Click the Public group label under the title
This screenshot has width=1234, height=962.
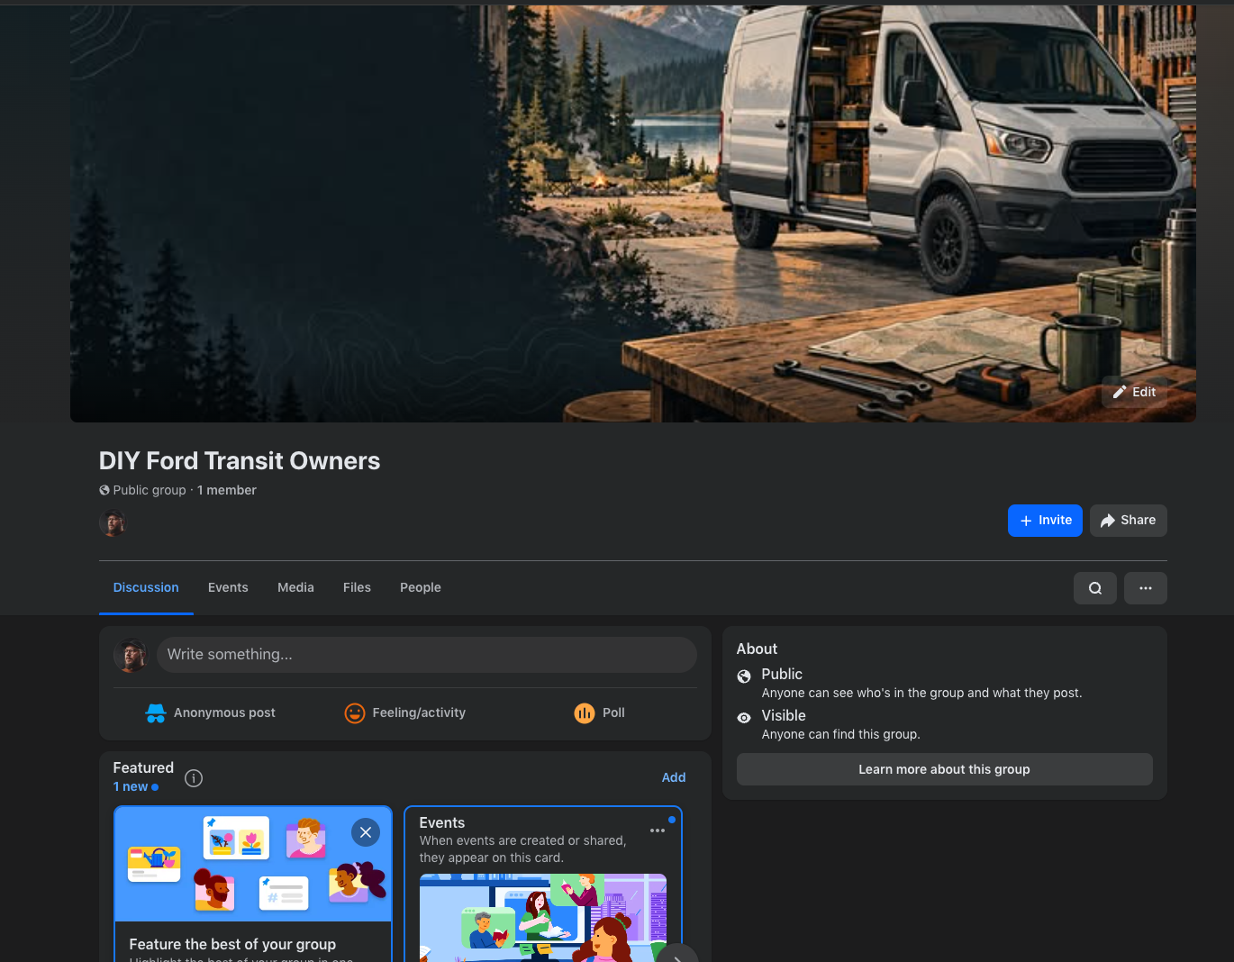(x=150, y=490)
